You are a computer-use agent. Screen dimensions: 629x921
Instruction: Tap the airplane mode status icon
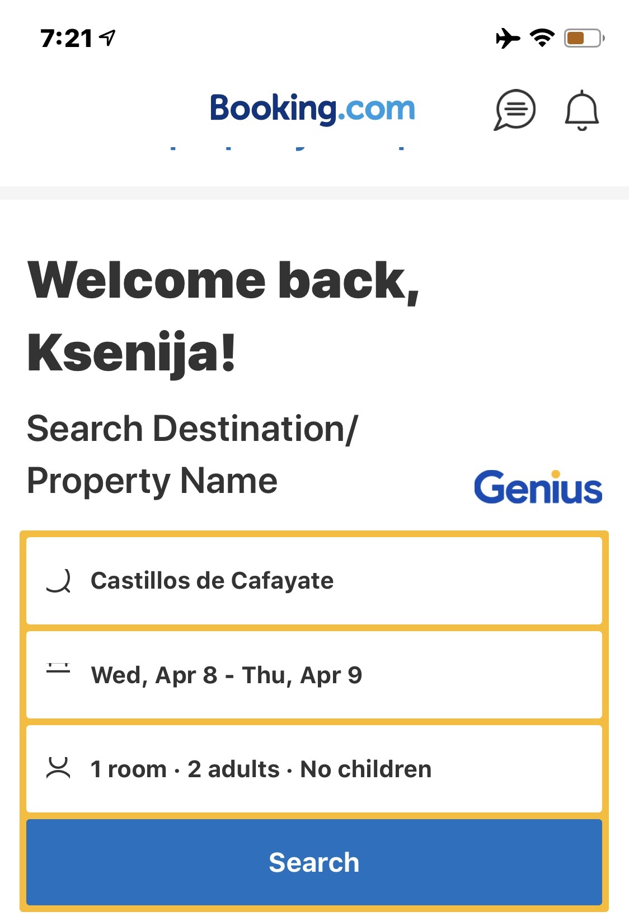pyautogui.click(x=508, y=38)
